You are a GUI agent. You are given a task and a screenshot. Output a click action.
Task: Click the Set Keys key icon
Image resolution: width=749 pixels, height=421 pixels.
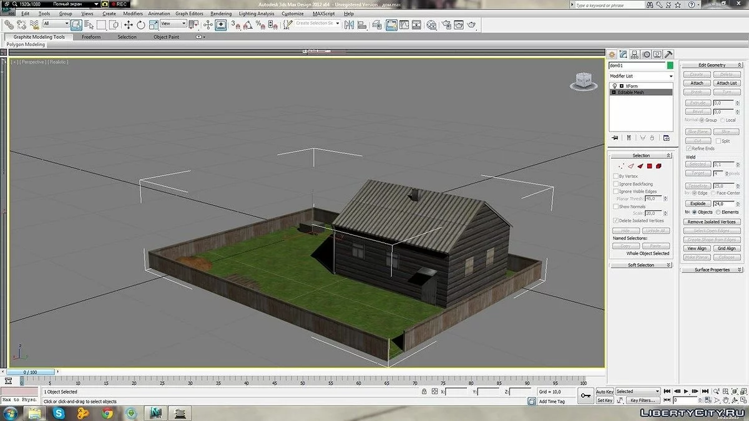click(x=585, y=395)
